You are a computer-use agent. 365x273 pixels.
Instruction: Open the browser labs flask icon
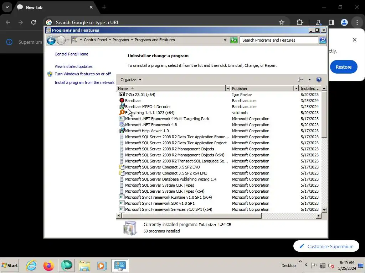click(318, 22)
